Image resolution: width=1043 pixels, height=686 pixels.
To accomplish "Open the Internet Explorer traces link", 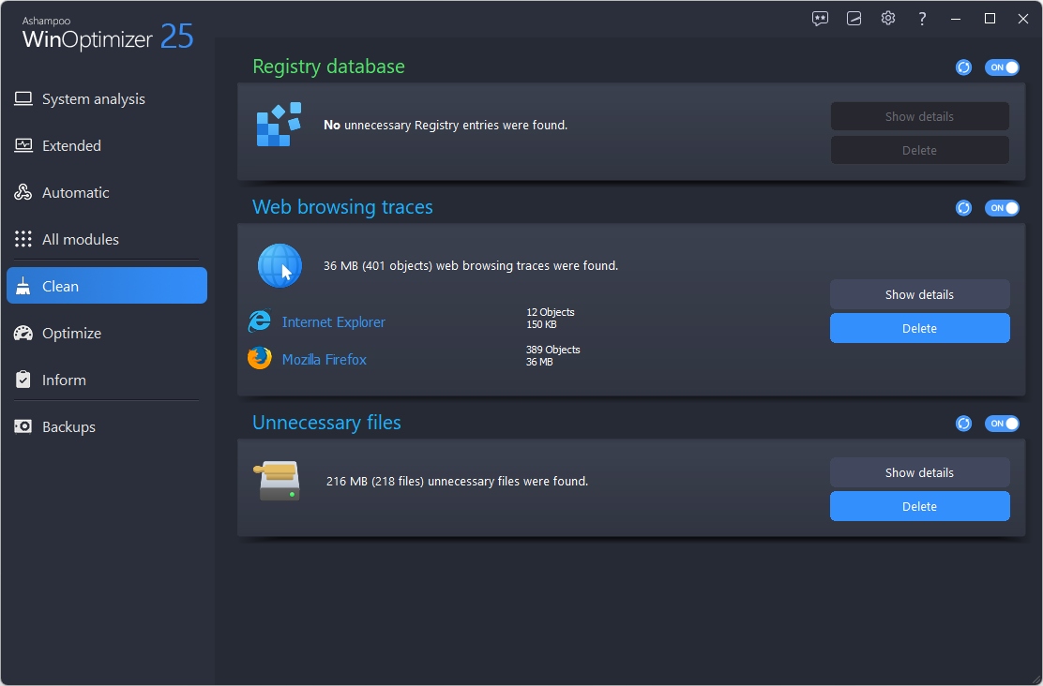I will [333, 322].
